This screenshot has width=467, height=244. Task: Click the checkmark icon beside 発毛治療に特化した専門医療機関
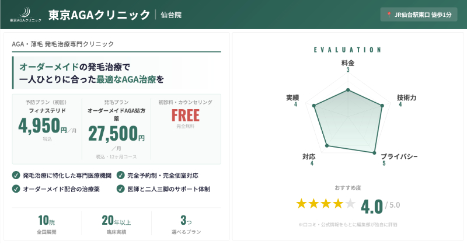[x=16, y=175]
